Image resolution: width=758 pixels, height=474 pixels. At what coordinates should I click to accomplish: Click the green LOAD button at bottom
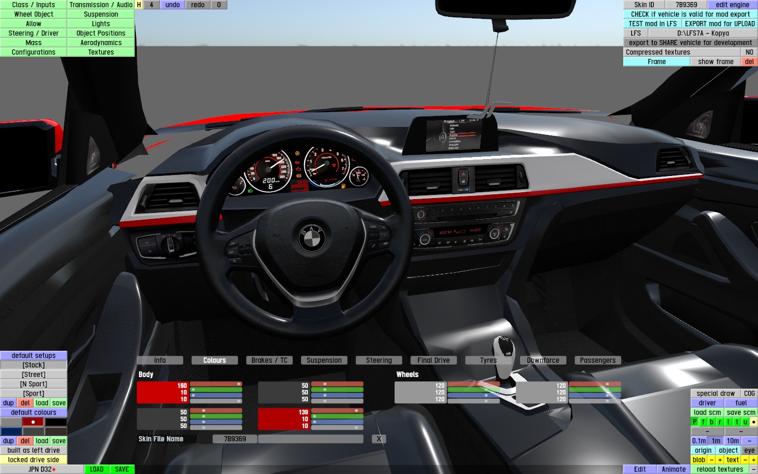[97, 469]
